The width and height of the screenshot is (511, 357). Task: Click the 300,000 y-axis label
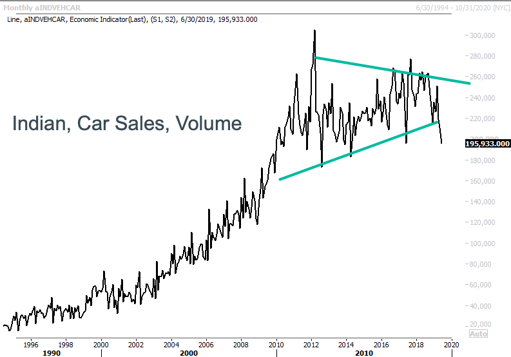(482, 35)
